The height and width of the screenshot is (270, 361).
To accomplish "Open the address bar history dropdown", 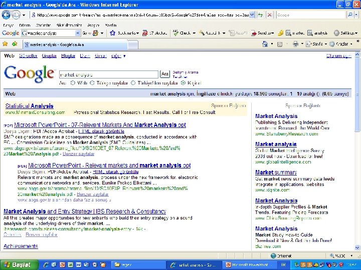I will tap(252, 15).
